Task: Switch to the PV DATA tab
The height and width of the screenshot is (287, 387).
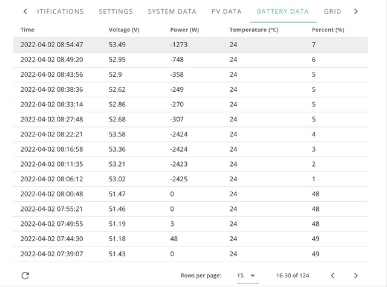Action: point(227,11)
